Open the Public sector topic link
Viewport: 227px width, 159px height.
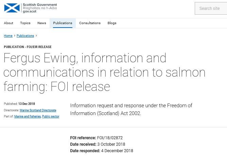point(51,116)
